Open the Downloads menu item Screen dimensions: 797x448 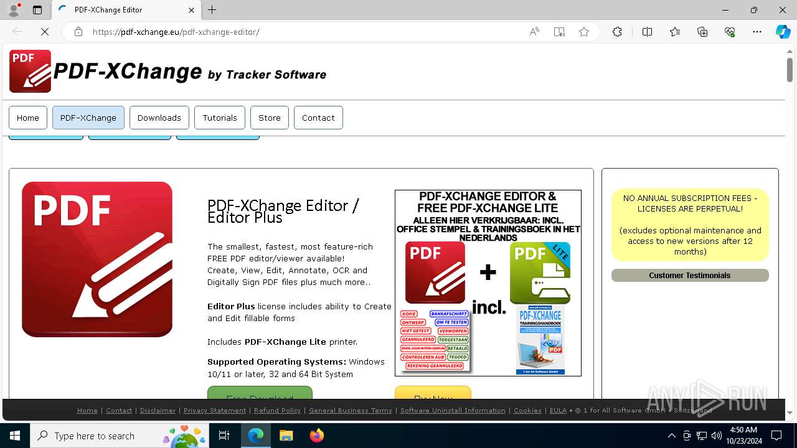coord(159,118)
